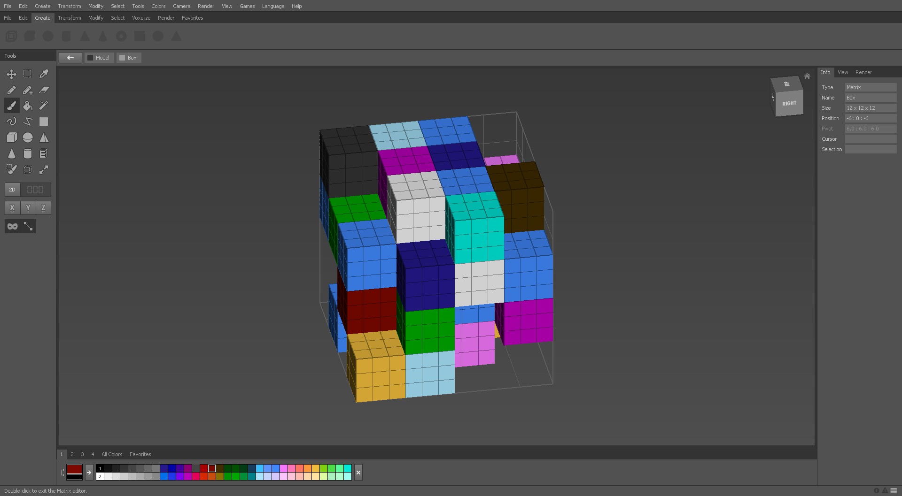This screenshot has height=496, width=902.
Task: Select the Magic Wand tool
Action: [43, 106]
